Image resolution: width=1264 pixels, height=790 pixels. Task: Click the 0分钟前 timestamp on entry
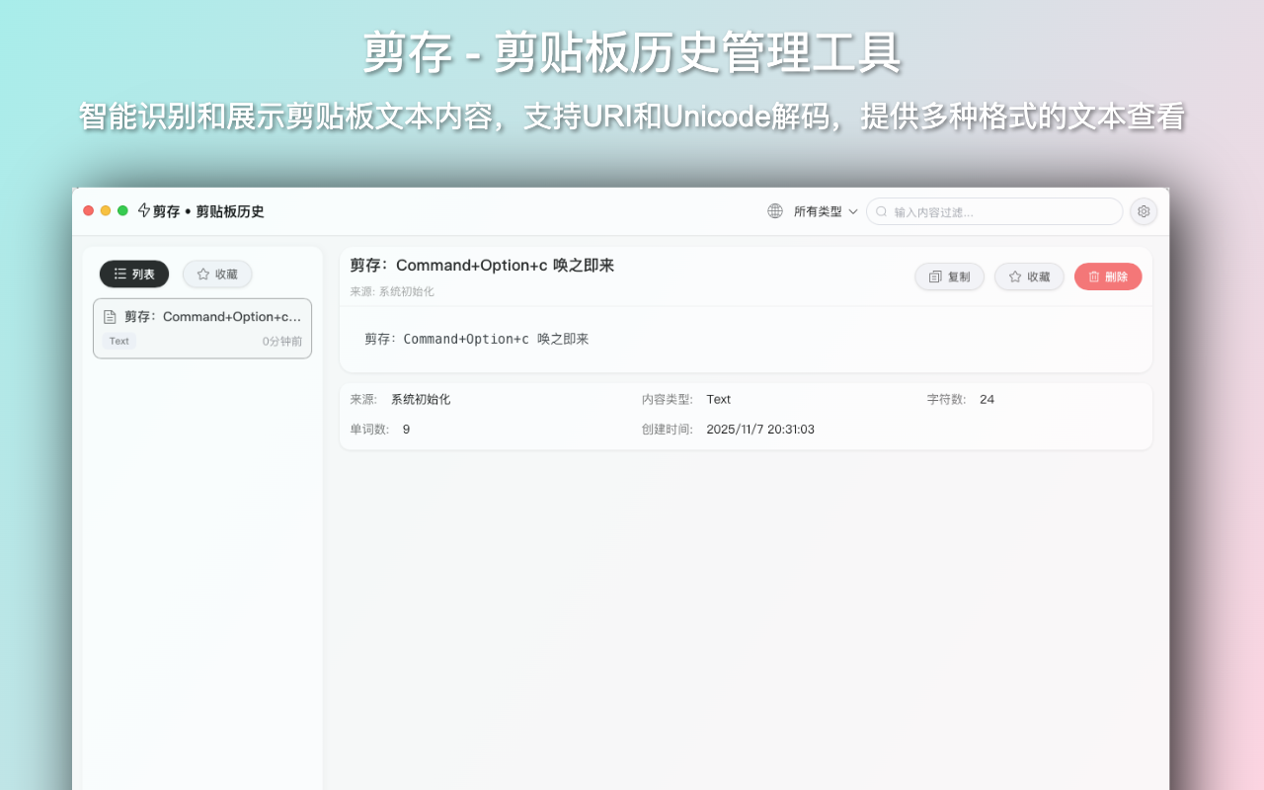point(282,342)
